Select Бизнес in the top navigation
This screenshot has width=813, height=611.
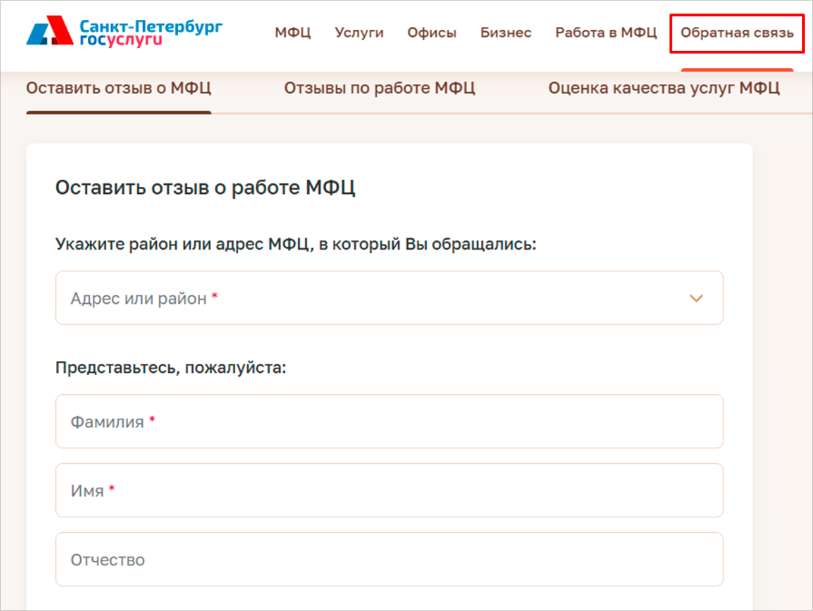tap(506, 33)
